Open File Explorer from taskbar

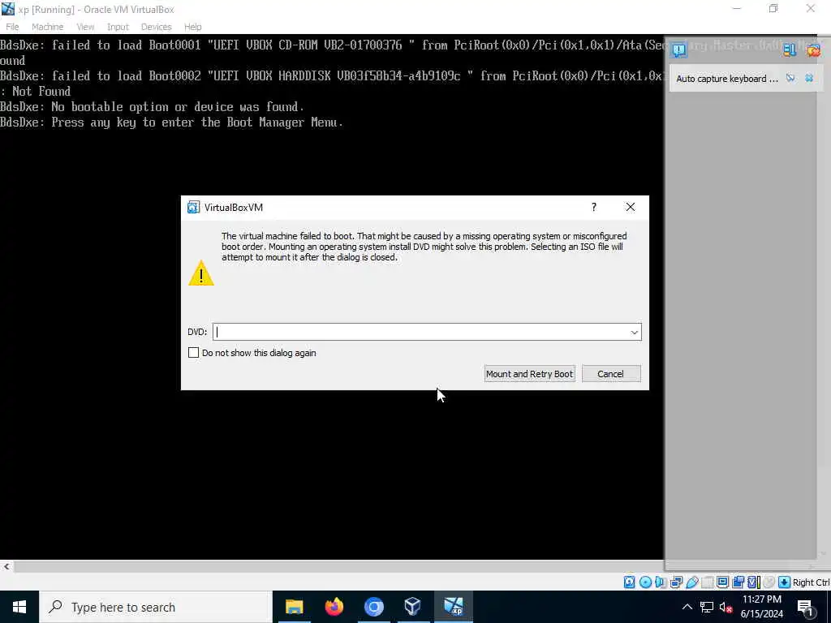(x=294, y=607)
